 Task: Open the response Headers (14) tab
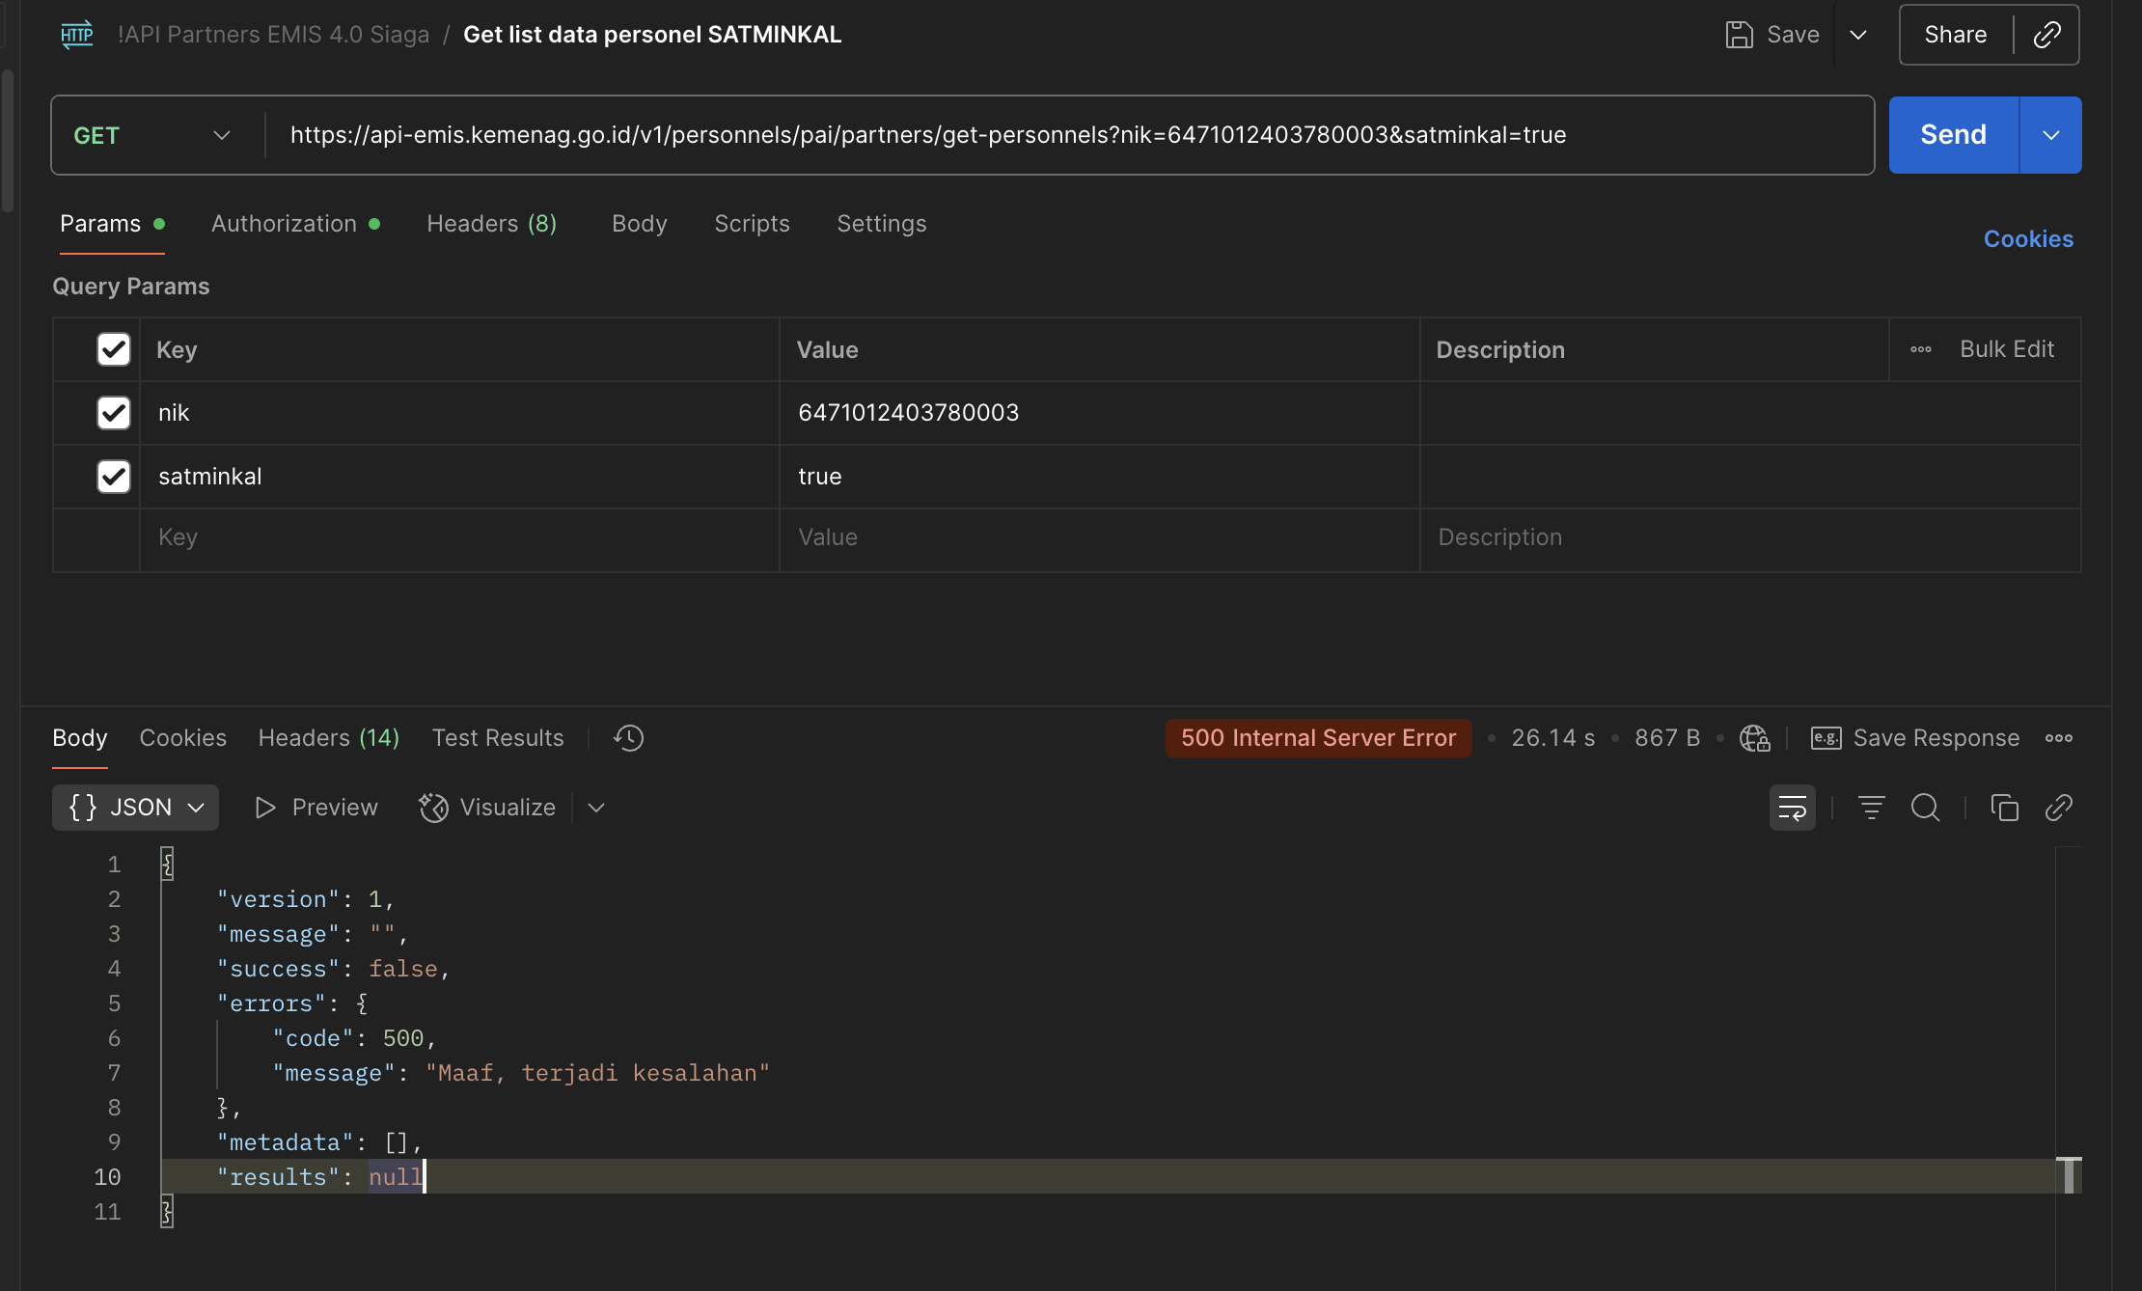click(x=328, y=738)
